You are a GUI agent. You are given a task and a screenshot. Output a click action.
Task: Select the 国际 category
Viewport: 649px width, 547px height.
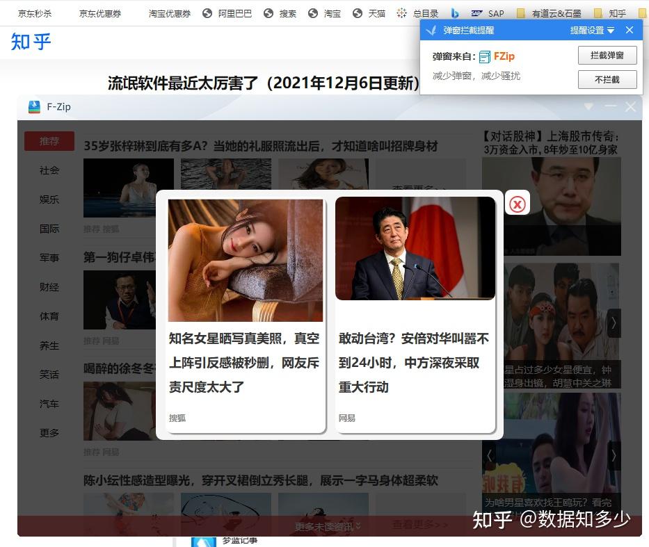pos(49,229)
